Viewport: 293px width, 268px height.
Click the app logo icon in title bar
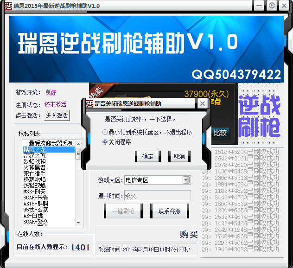pos(8,6)
